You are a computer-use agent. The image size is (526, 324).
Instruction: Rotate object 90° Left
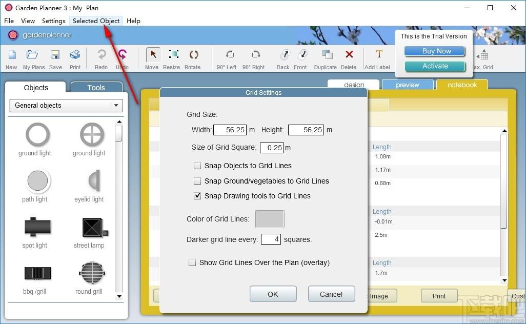pyautogui.click(x=230, y=54)
